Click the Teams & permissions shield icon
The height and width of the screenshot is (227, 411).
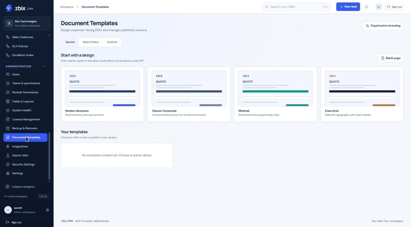[8, 83]
